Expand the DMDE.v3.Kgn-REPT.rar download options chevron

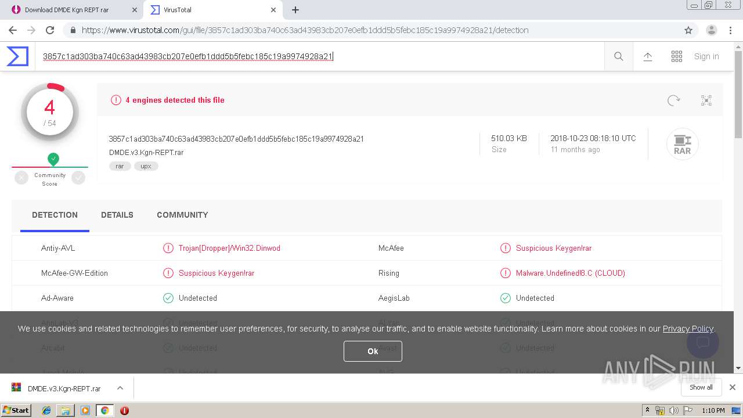pyautogui.click(x=120, y=388)
